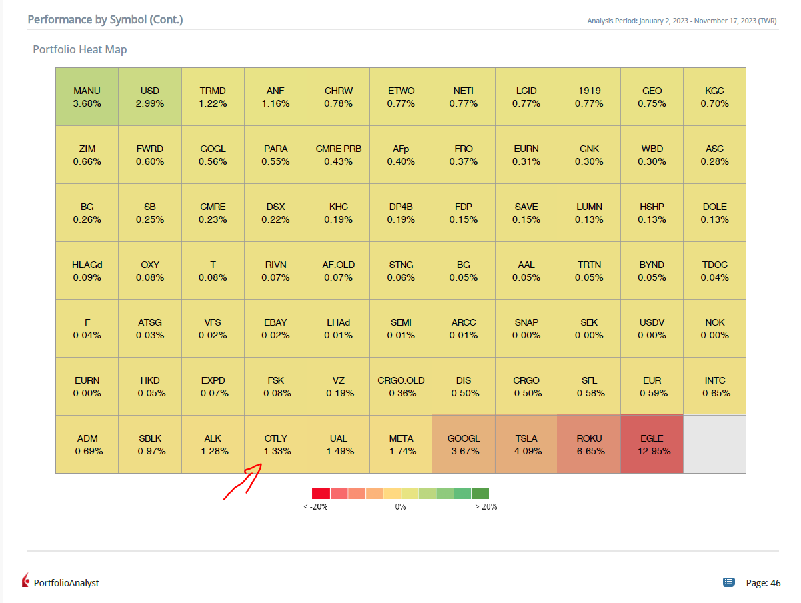
Task: Select the GEO 0.75% cell
Action: (652, 97)
